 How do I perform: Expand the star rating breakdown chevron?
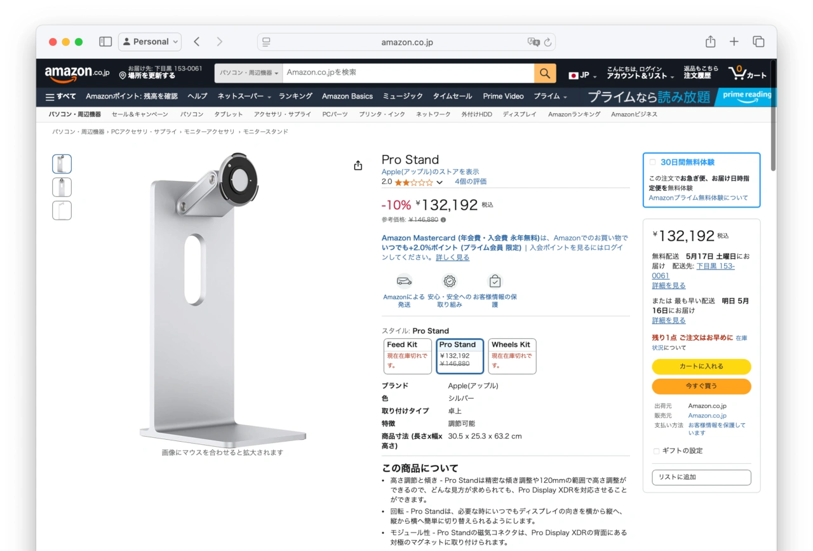point(440,182)
